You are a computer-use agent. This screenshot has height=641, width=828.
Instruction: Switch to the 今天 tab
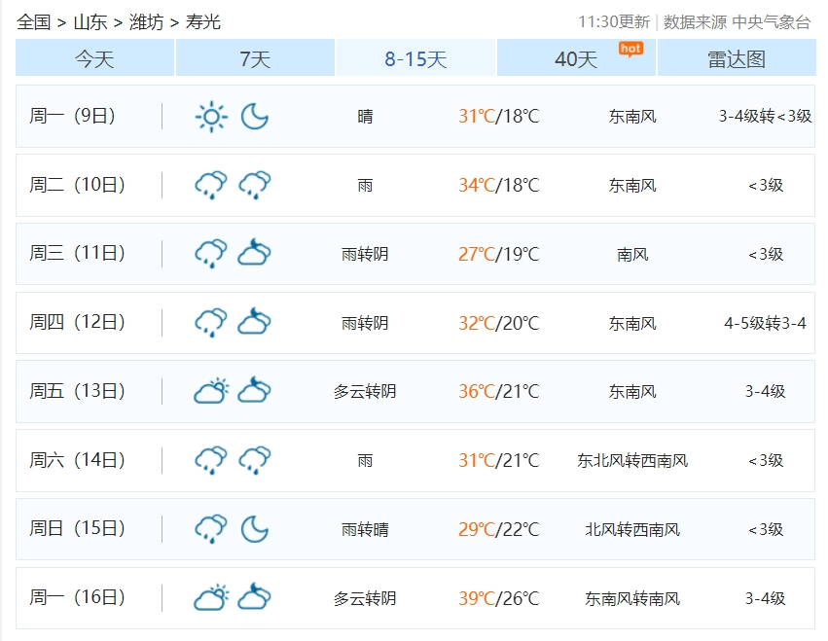94,59
